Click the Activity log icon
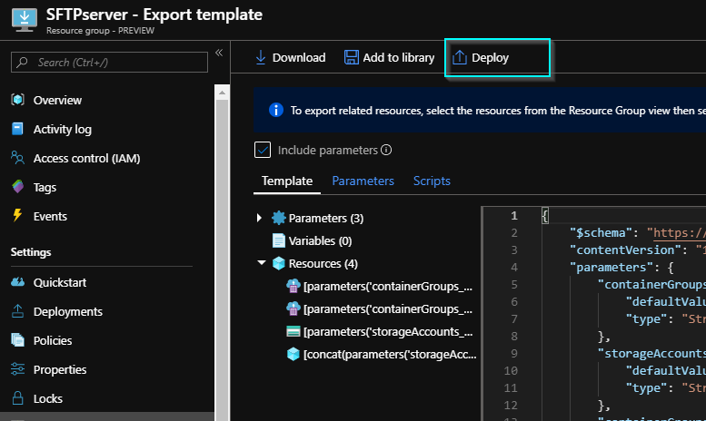Screen dimensions: 706x421 [x=17, y=129]
